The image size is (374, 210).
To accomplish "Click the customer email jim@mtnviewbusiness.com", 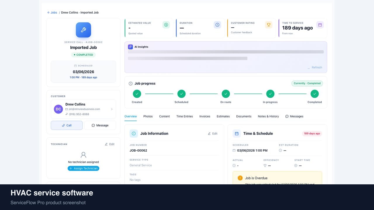I will coord(84,109).
